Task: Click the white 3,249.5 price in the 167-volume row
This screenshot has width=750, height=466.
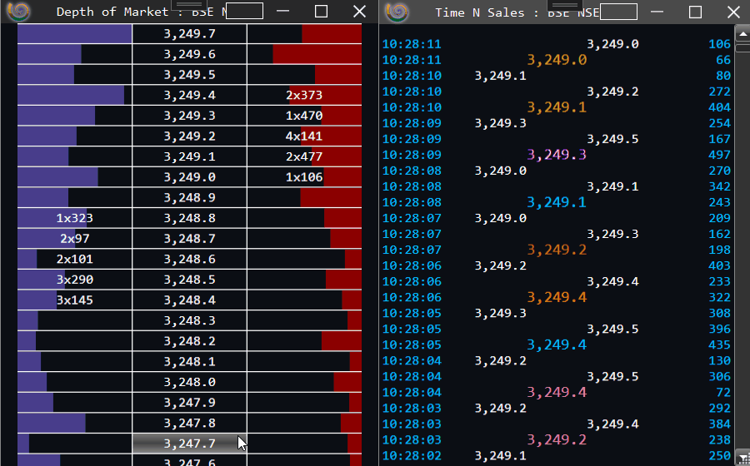Action: 612,139
